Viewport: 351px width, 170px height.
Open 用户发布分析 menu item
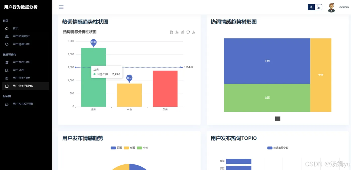point(25,62)
